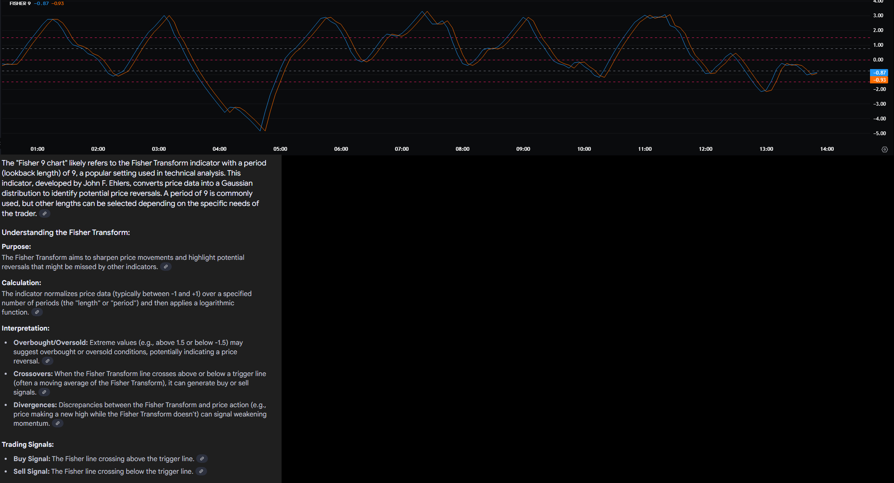The width and height of the screenshot is (894, 483).
Task: Select the blue -0.87 price axis tag
Action: point(879,72)
